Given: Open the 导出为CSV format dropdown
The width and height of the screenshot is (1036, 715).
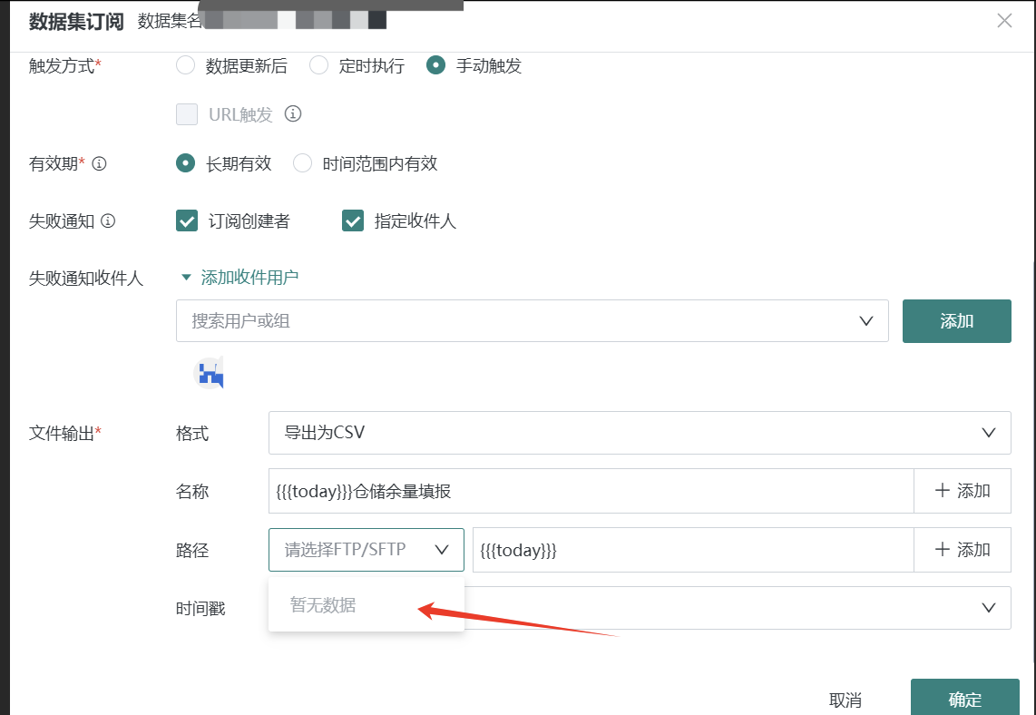Looking at the screenshot, I should point(635,434).
